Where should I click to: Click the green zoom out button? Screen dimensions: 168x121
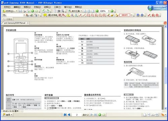click(x=97, y=11)
